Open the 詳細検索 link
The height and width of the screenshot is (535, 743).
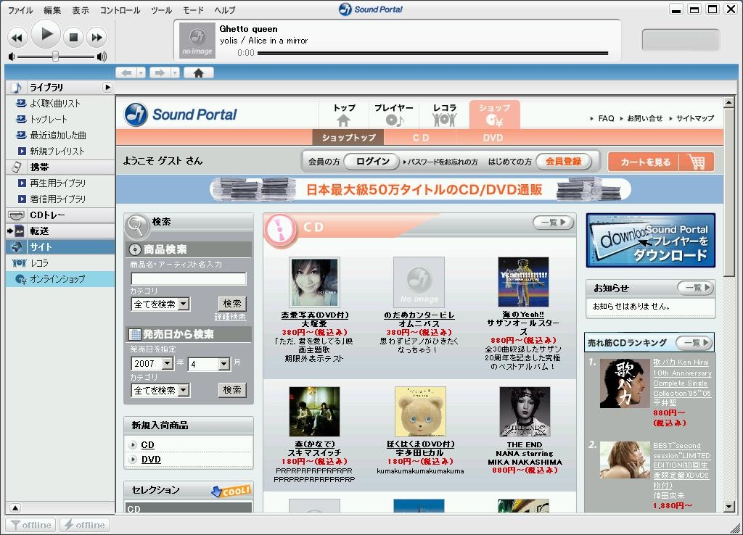point(230,317)
